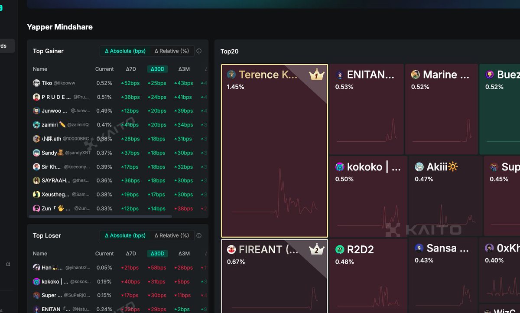
Task: Click Han's 58bps Δ30D value
Action: (157, 267)
